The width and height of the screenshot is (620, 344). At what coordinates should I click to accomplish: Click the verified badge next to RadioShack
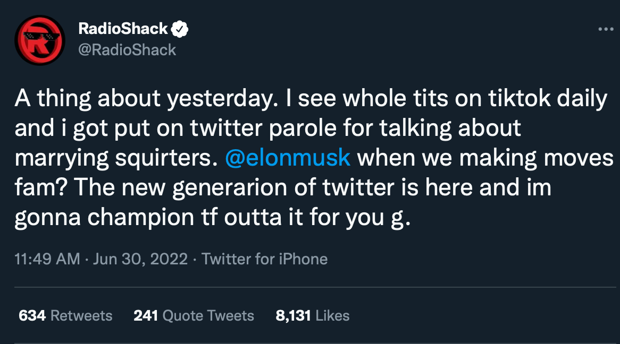[180, 29]
